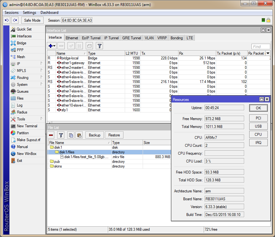
Task: Toggle Safe Mode on
Action: (32, 20)
